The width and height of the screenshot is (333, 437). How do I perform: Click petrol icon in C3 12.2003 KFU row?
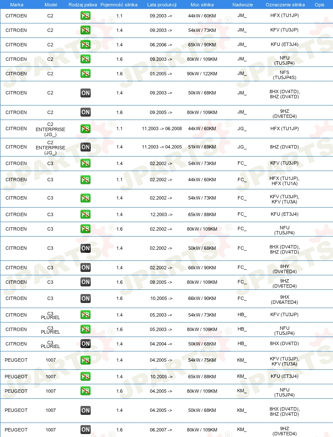85,214
